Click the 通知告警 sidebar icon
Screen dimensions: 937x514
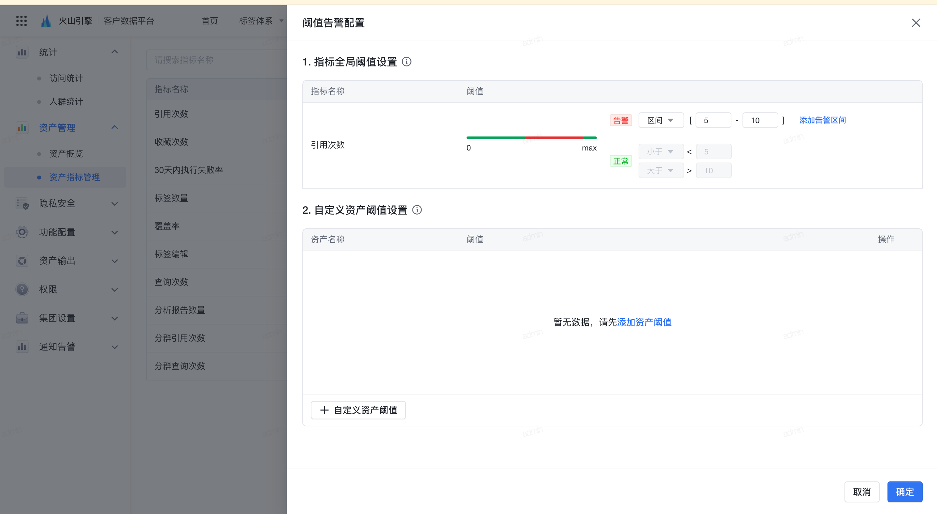(22, 347)
